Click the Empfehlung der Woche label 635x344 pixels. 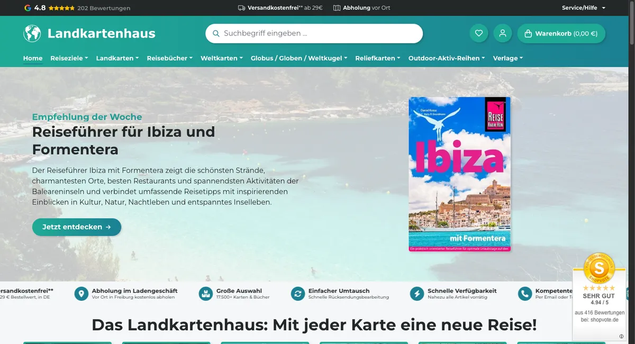click(x=87, y=117)
